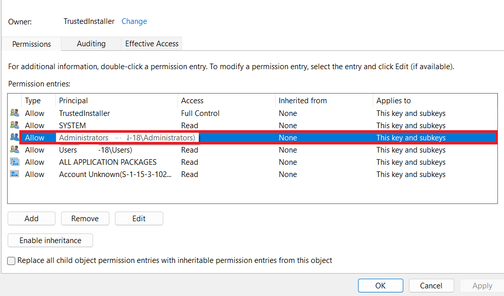The height and width of the screenshot is (296, 504).
Task: Click the Remove button
Action: pyautogui.click(x=85, y=218)
